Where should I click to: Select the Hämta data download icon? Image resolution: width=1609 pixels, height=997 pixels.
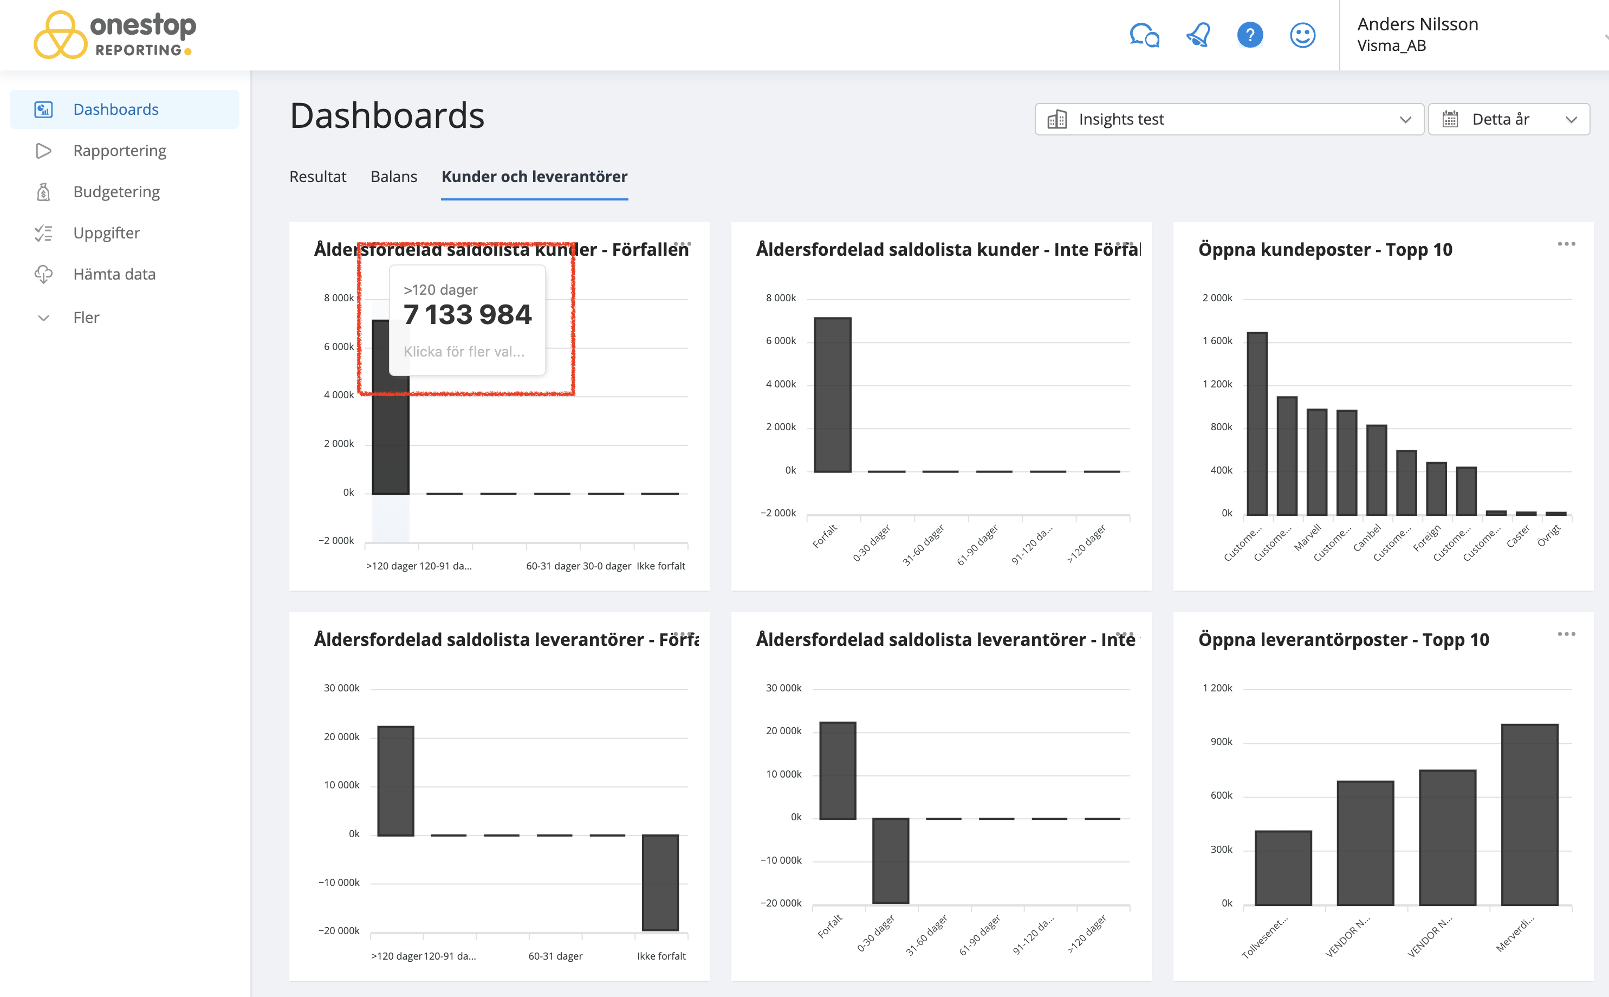tap(43, 274)
